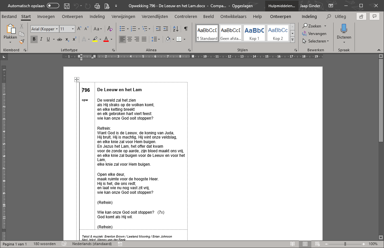The image size is (384, 248).
Task: Toggle underline formatting
Action: (48, 39)
